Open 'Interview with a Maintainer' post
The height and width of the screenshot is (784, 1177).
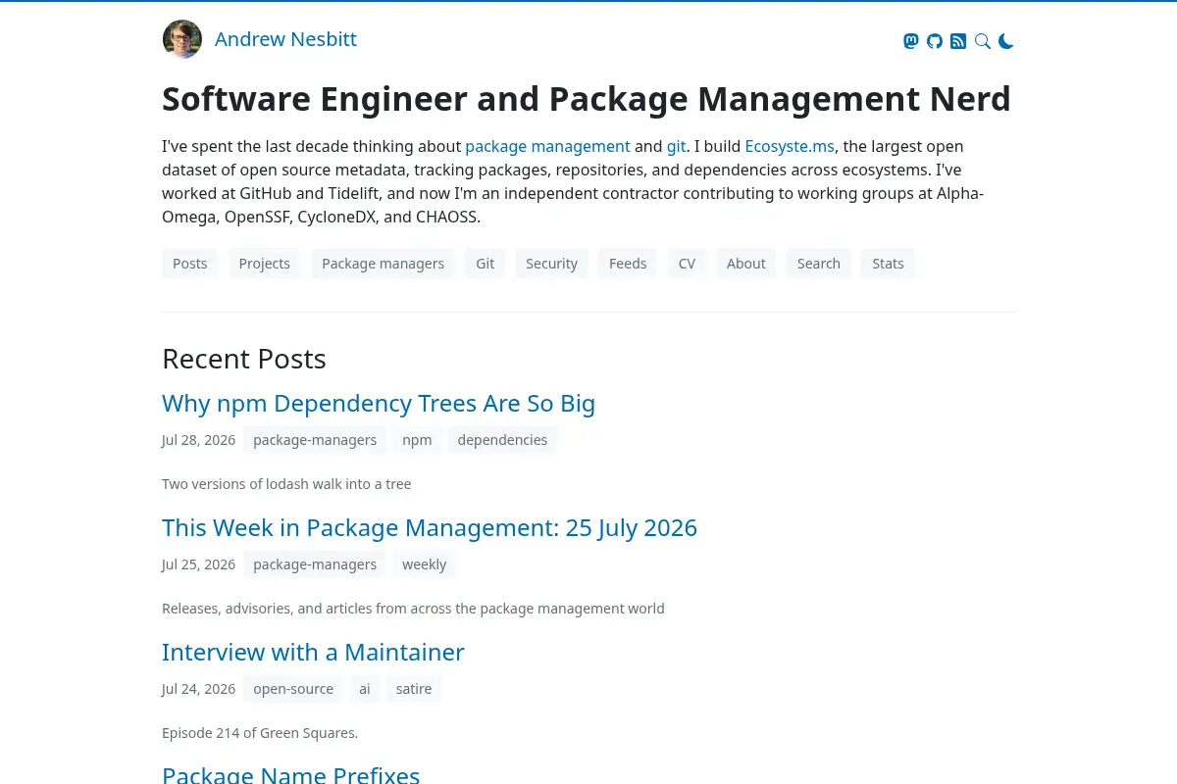click(313, 653)
